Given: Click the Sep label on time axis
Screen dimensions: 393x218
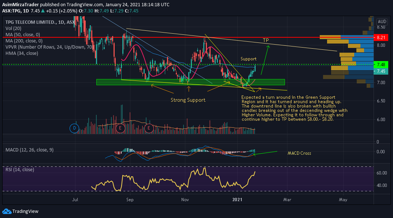Looking at the screenshot, I should pos(130,200).
